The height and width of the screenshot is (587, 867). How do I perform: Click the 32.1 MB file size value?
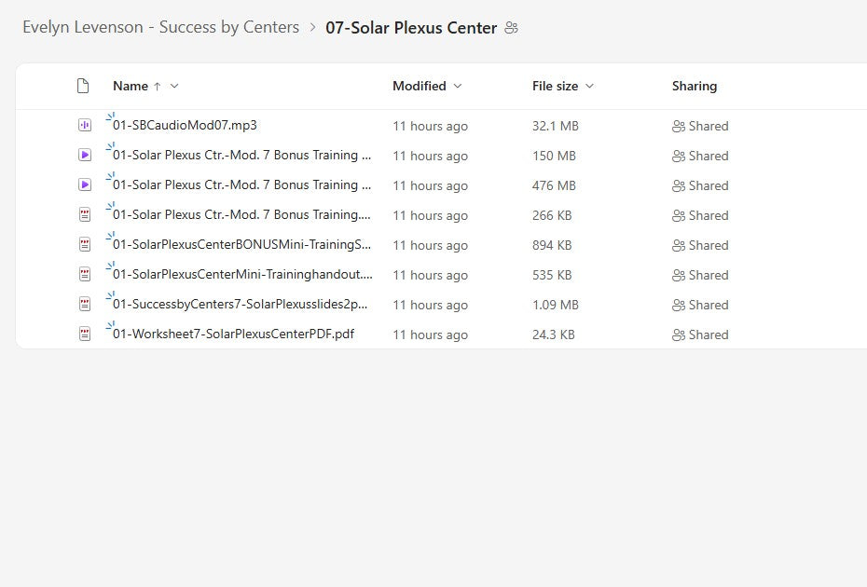tap(555, 126)
